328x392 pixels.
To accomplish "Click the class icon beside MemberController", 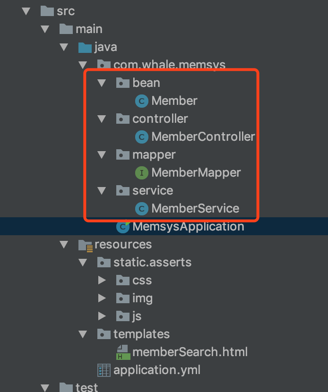I will coord(141,137).
